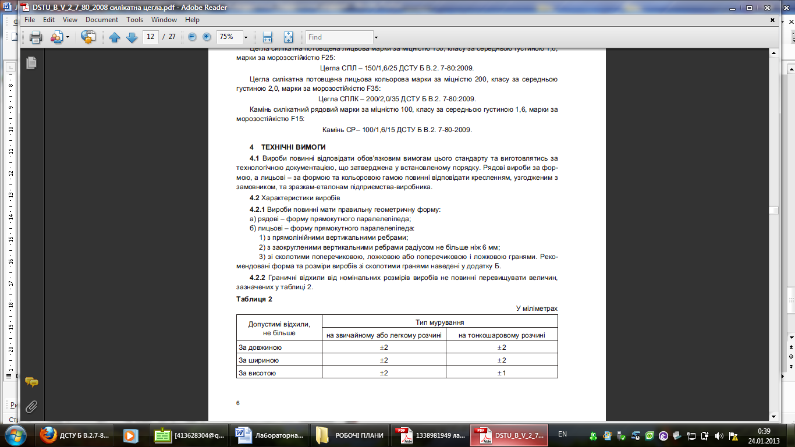Click the 'У міліметрах' label
Image resolution: width=795 pixels, height=447 pixels.
(537, 308)
